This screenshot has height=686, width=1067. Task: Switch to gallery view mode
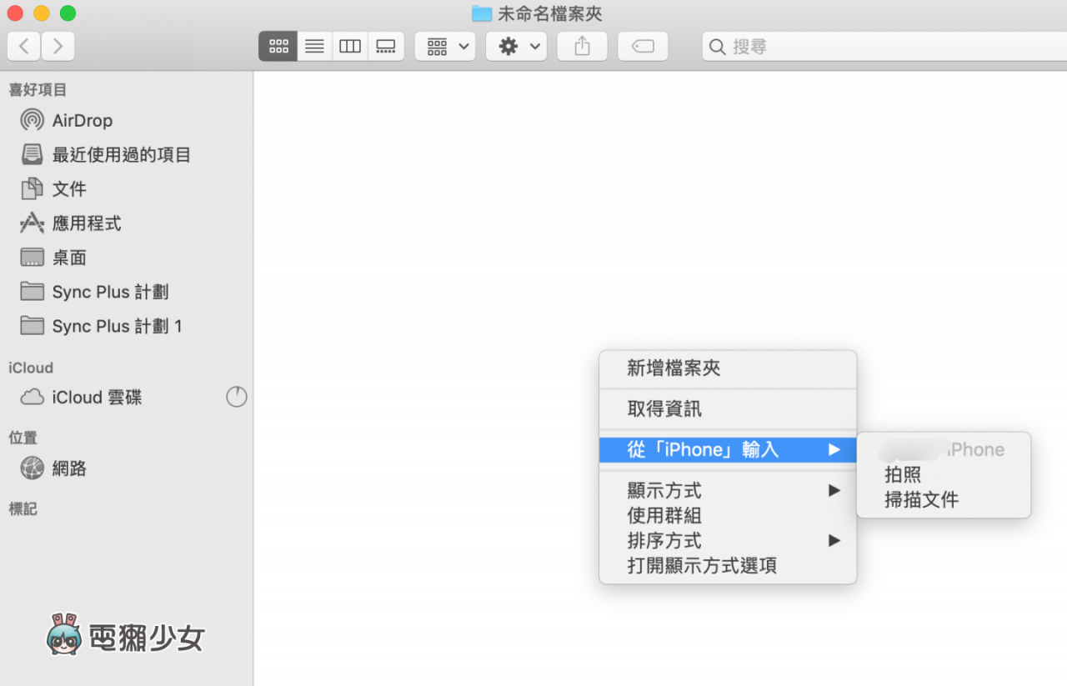pos(386,47)
